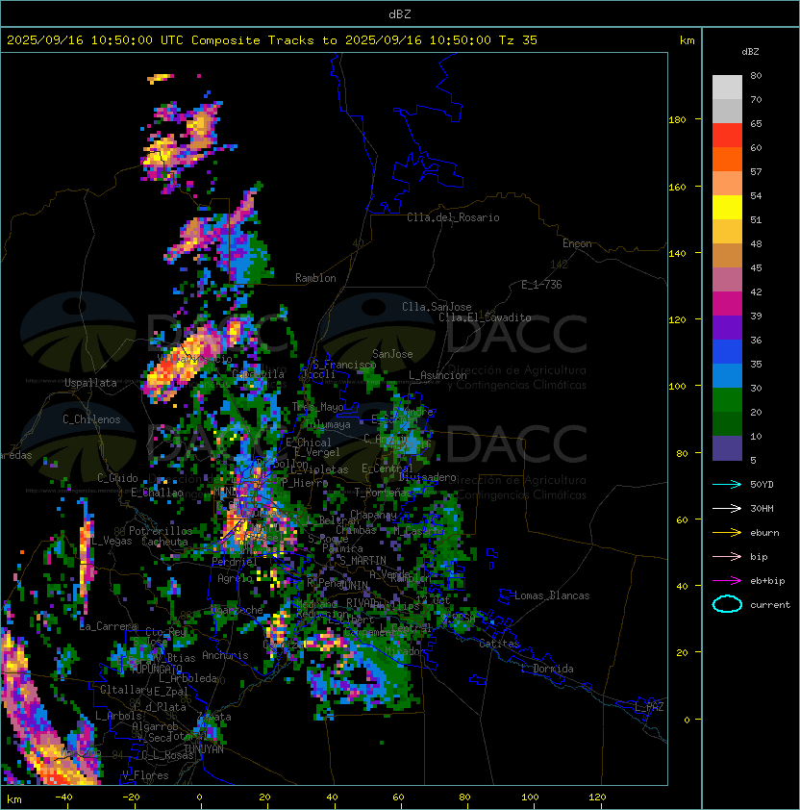Click the 'Agrelo' map label
The image size is (800, 810).
235,578
